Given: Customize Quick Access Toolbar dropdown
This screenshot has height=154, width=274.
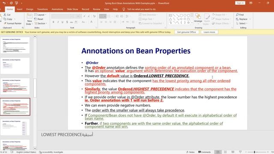Looking at the screenshot, I should [x=22, y=3].
